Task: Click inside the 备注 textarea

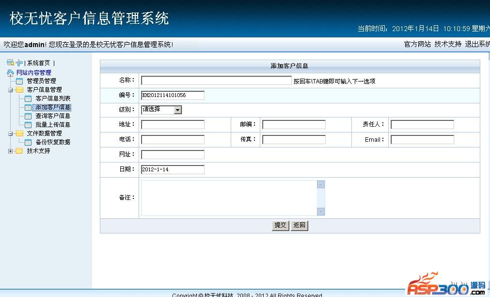Action: 229,198
